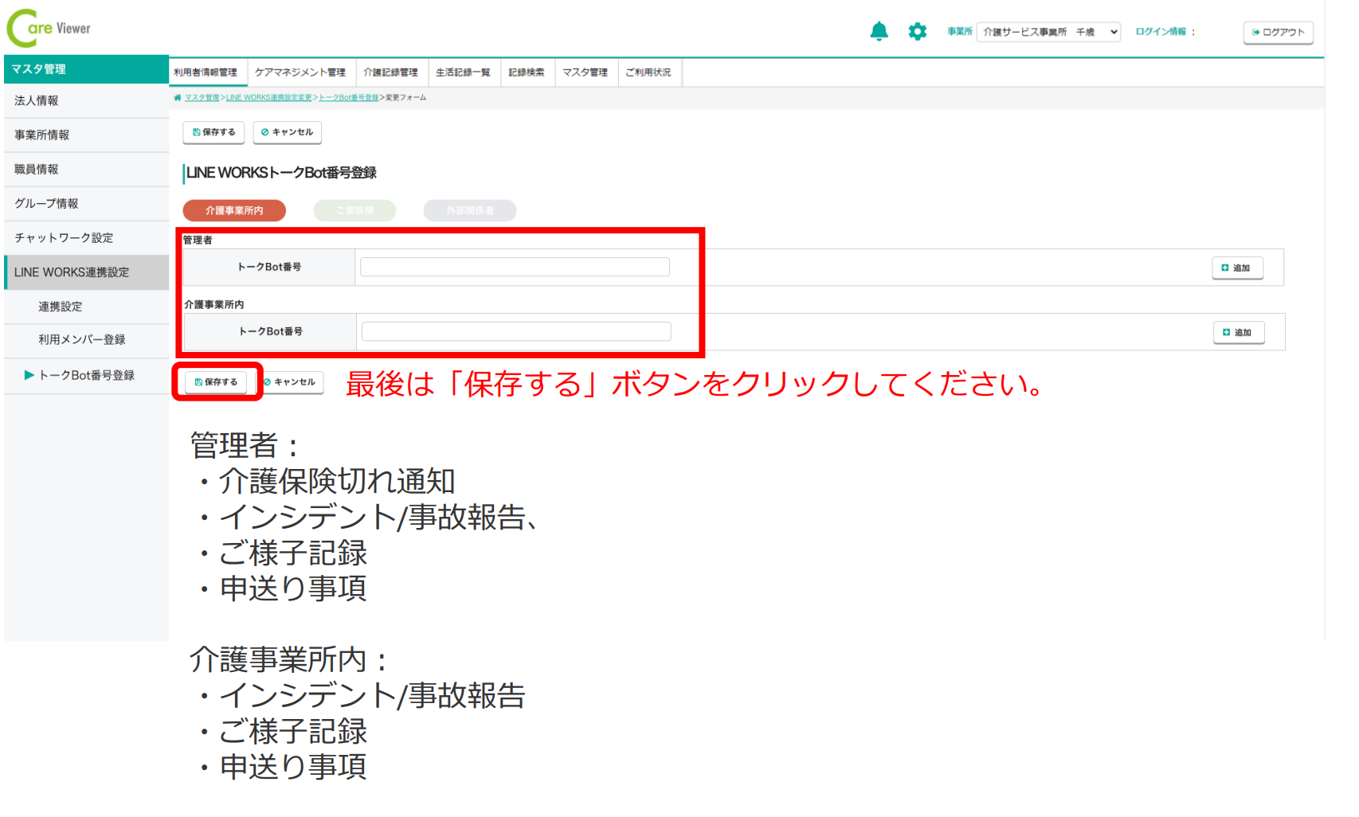Switch to the 利用者情報管理 tab

206,72
